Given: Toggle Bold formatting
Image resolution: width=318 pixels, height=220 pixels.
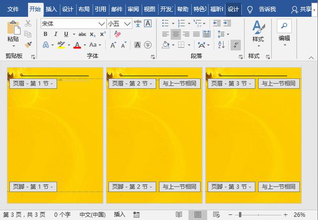Looking at the screenshot, I should point(45,34).
